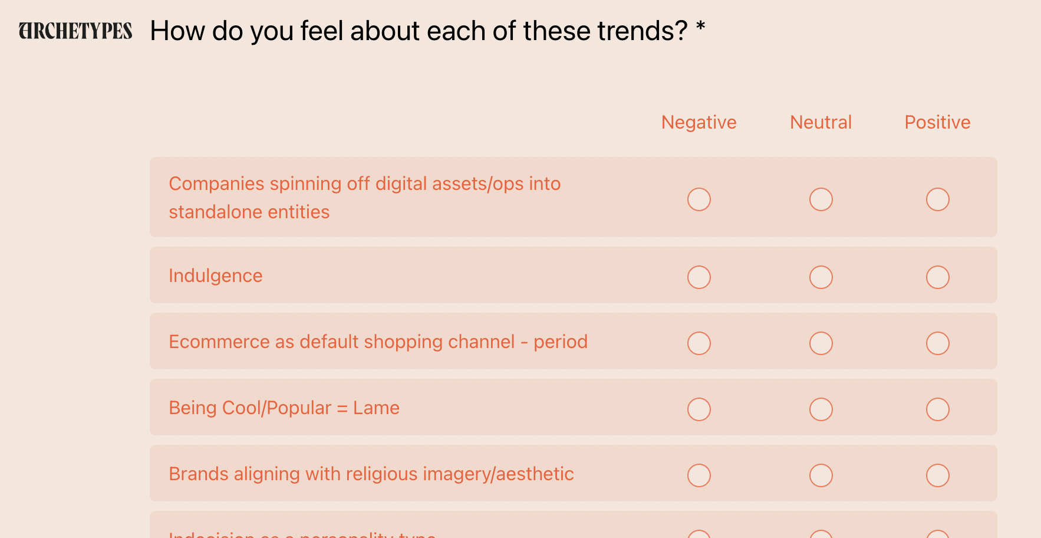Pick Negative for Brands aligning with religious imagery
The height and width of the screenshot is (538, 1041).
[699, 475]
